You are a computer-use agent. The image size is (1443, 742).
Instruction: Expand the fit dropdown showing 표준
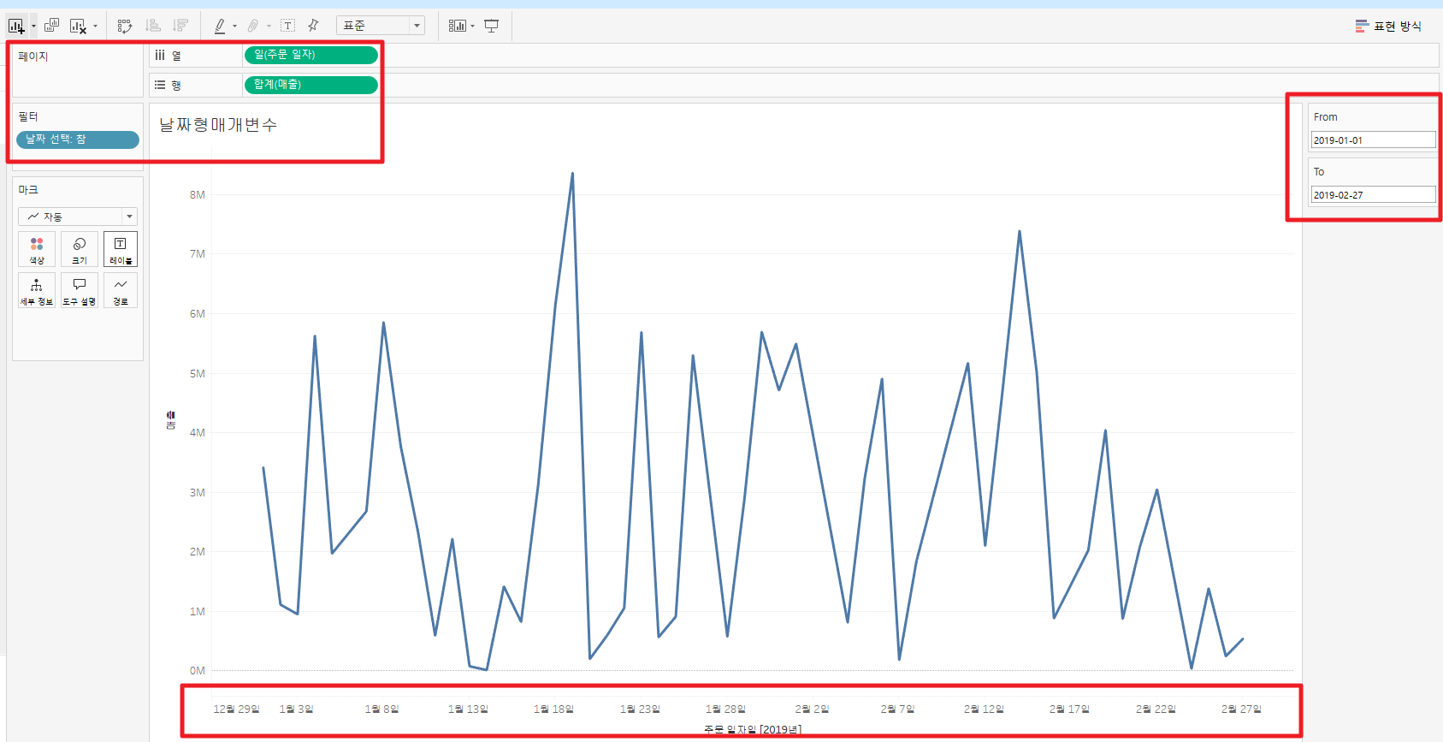(x=381, y=26)
